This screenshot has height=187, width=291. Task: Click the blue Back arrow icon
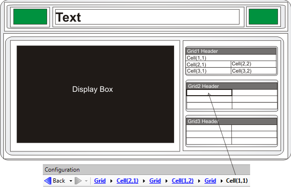click(48, 181)
